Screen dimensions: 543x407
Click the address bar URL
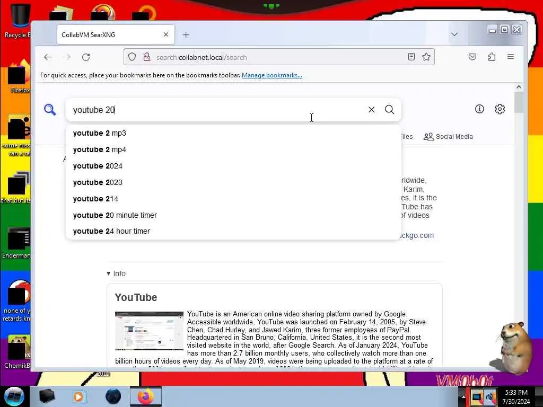tap(202, 57)
